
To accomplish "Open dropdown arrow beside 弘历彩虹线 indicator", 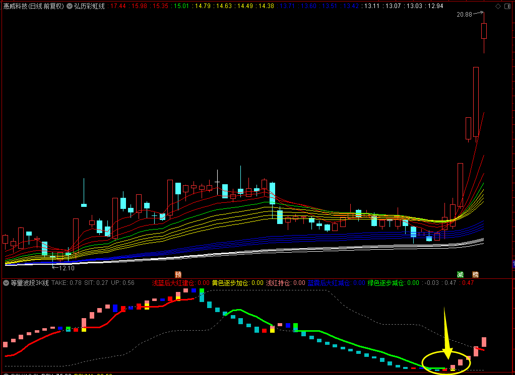I will [70, 6].
